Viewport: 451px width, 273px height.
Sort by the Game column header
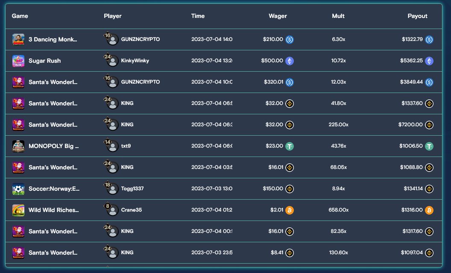pos(20,16)
